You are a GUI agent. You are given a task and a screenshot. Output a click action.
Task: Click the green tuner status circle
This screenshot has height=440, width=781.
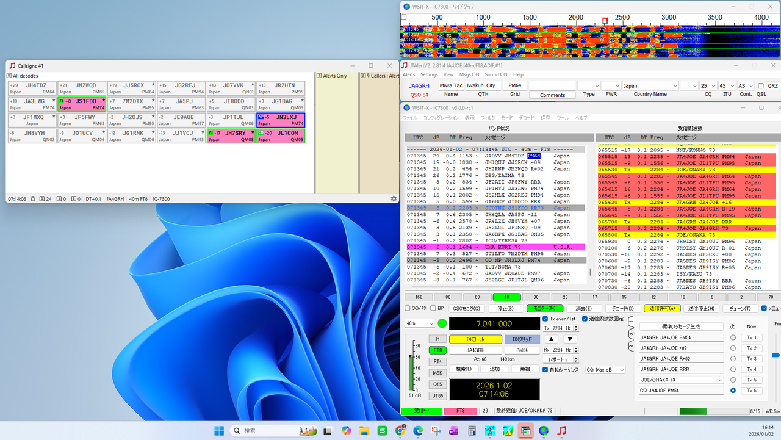[x=442, y=323]
